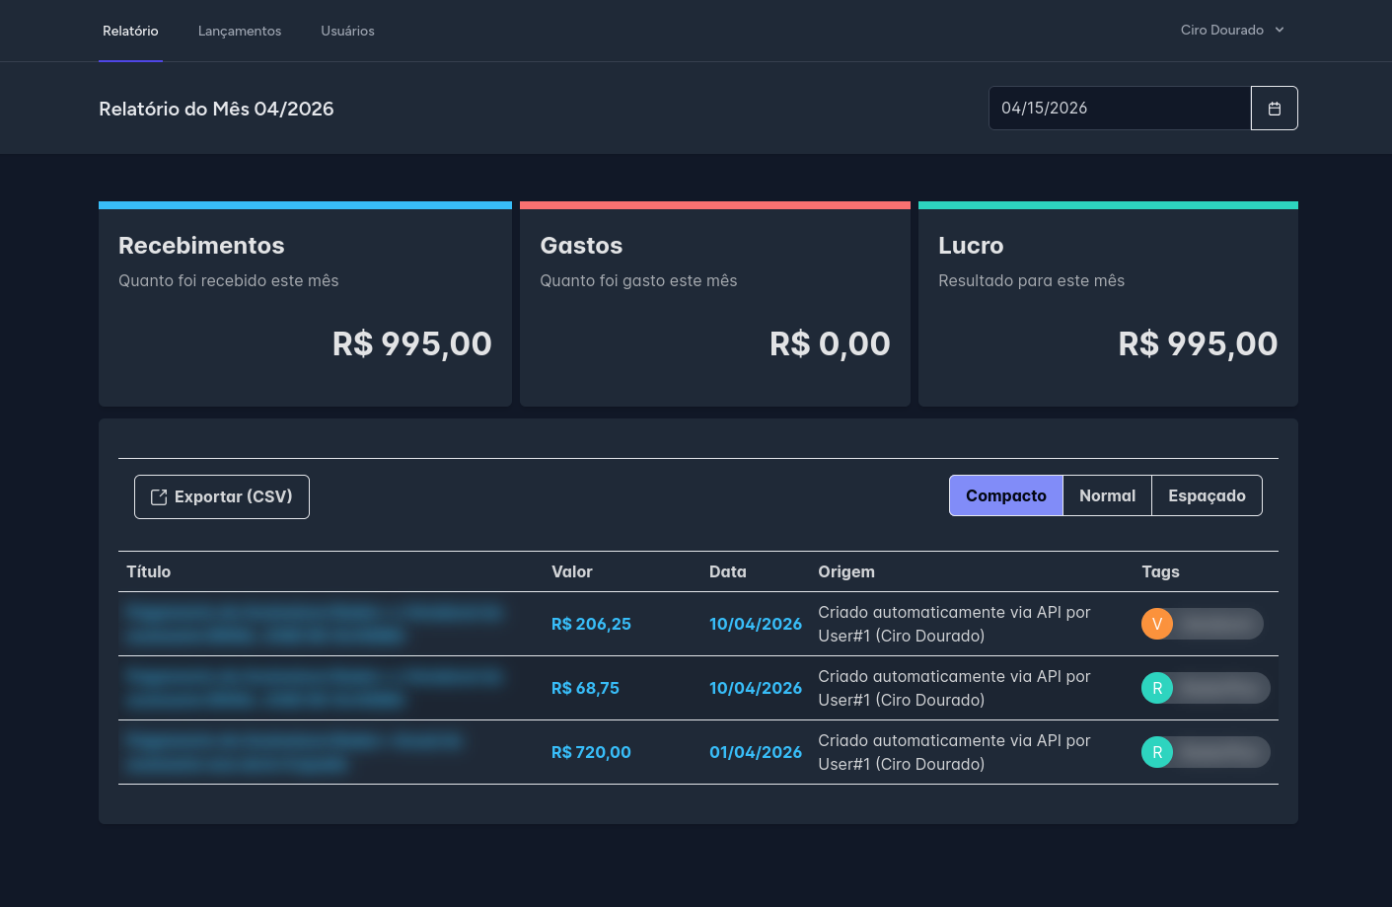This screenshot has width=1392, height=907.
Task: Navigate to the Usuários tab
Action: [347, 32]
